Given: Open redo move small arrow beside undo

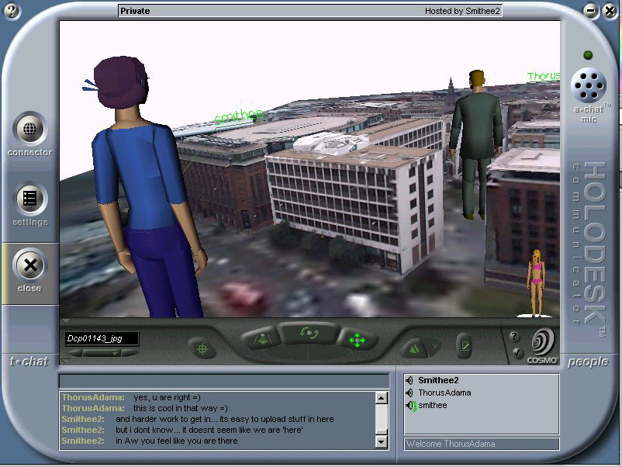Looking at the screenshot, I should tap(434, 347).
